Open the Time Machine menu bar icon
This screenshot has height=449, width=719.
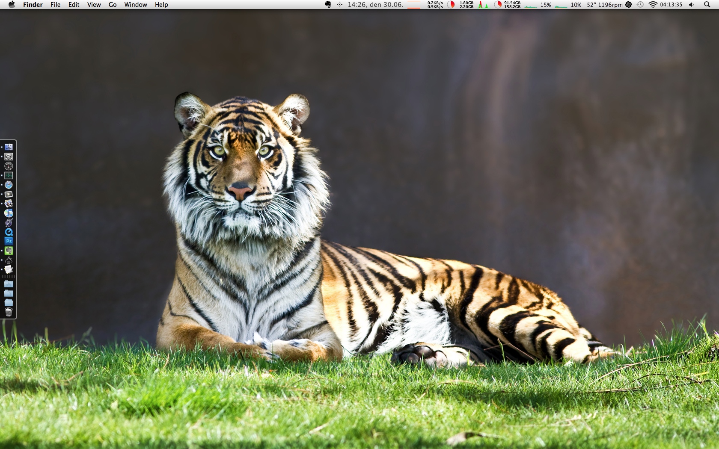[640, 5]
